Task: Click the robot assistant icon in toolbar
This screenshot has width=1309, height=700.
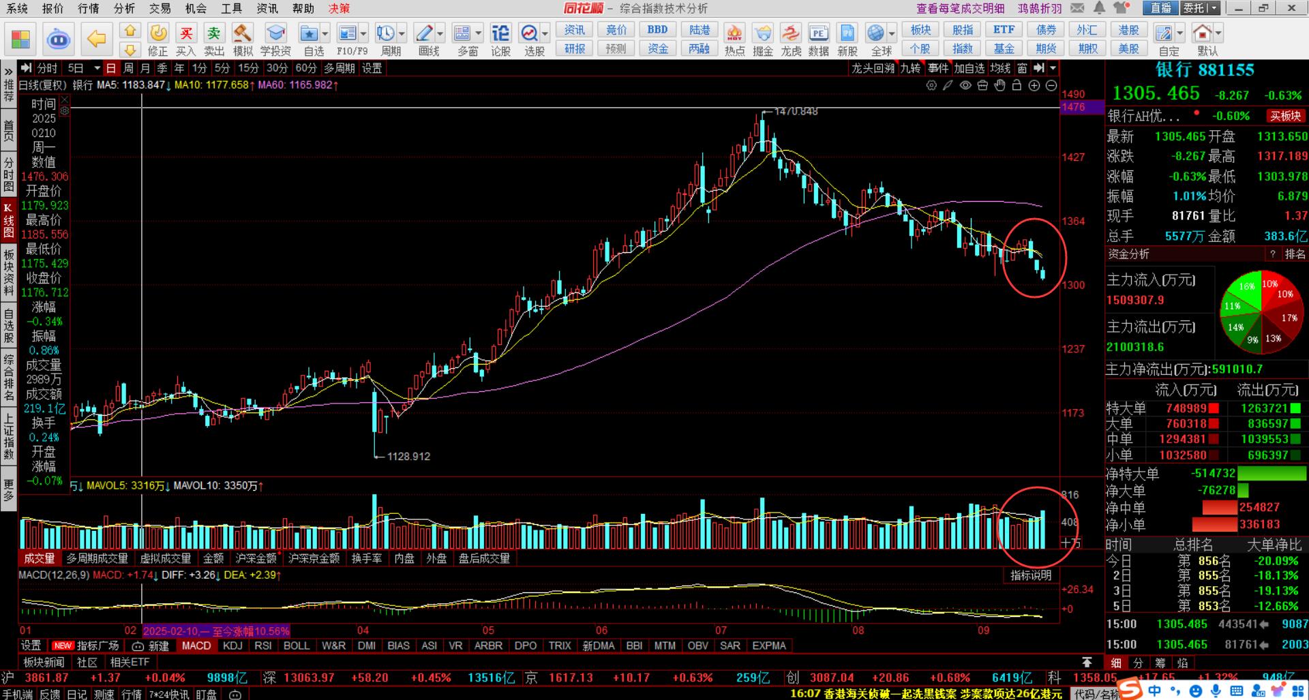Action: pos(59,39)
